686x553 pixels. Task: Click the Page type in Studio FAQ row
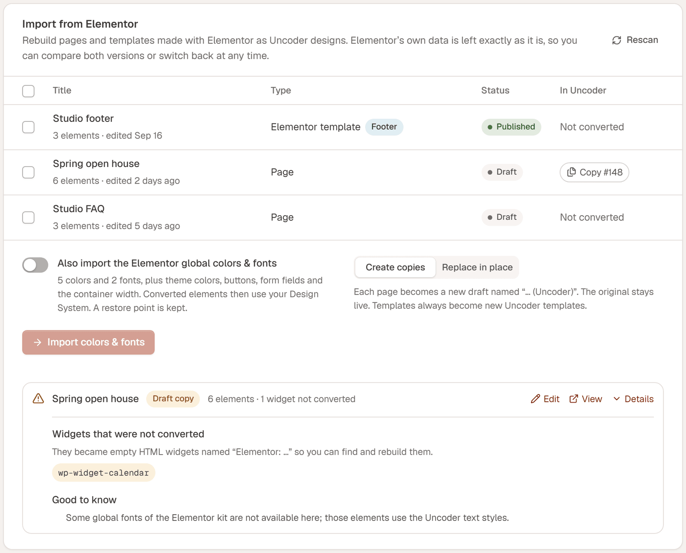point(282,217)
